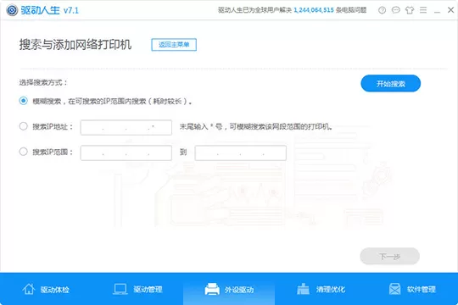
Task: Open the feedback chat bubble icon
Action: [396, 10]
